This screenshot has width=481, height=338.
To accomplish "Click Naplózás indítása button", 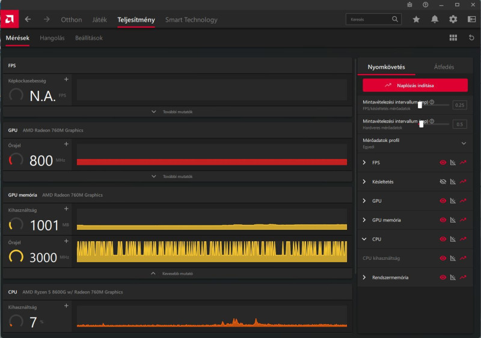I will (x=415, y=85).
